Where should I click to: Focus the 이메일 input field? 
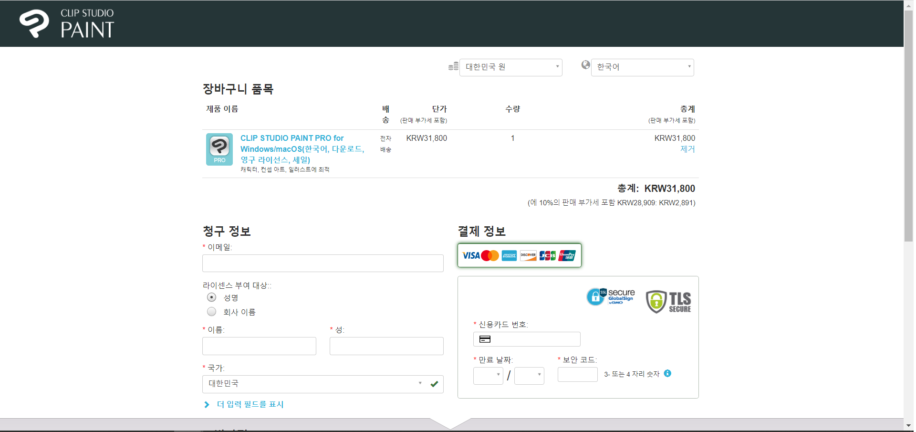[x=323, y=263]
